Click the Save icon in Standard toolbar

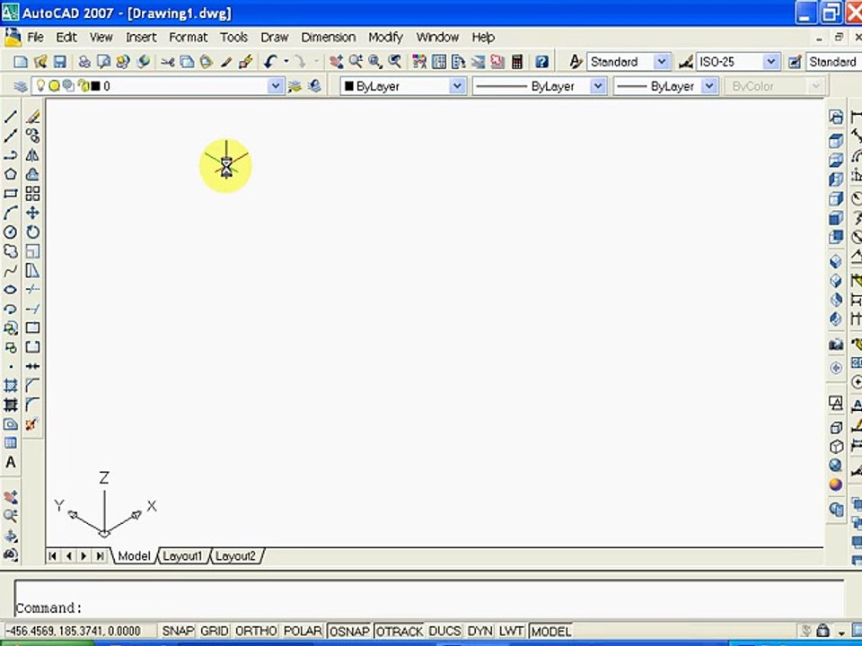60,62
